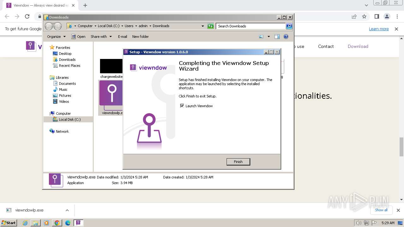Open Internet Explorer from taskbar
This screenshot has height=227, width=404.
[x=25, y=223]
